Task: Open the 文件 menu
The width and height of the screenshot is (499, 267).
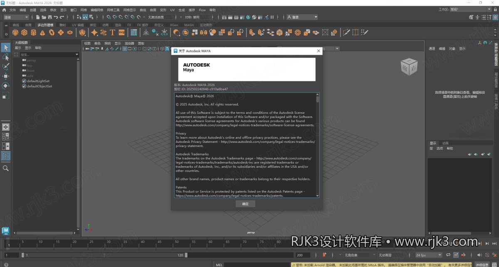Action: [12, 10]
